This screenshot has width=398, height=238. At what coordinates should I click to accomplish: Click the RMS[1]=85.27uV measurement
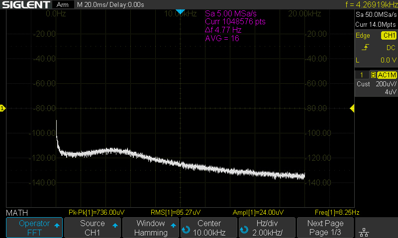[x=176, y=212]
